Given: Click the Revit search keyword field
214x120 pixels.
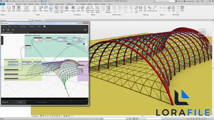Looking at the screenshot, I should [165, 1].
